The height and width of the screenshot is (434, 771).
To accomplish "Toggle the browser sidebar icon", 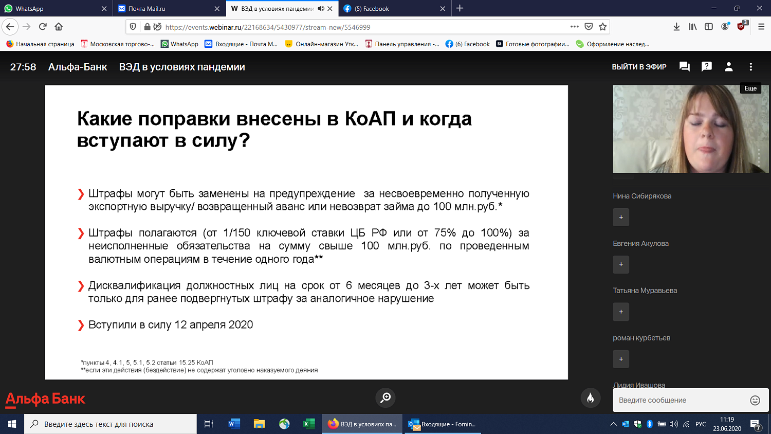I will (x=709, y=27).
